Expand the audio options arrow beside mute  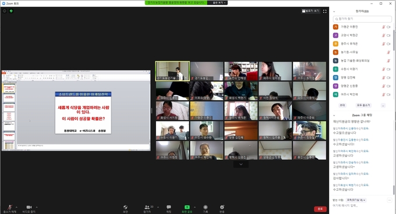(x=16, y=207)
